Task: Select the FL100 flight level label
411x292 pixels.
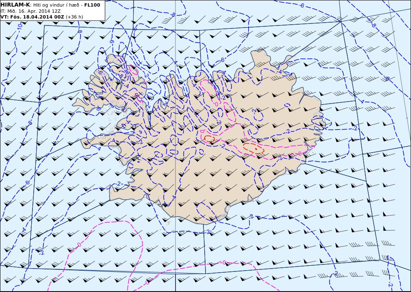Action: 92,5
